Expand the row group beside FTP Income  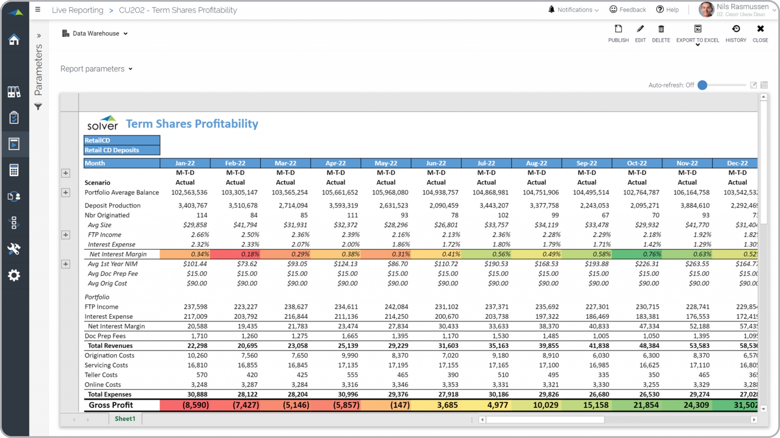point(66,235)
